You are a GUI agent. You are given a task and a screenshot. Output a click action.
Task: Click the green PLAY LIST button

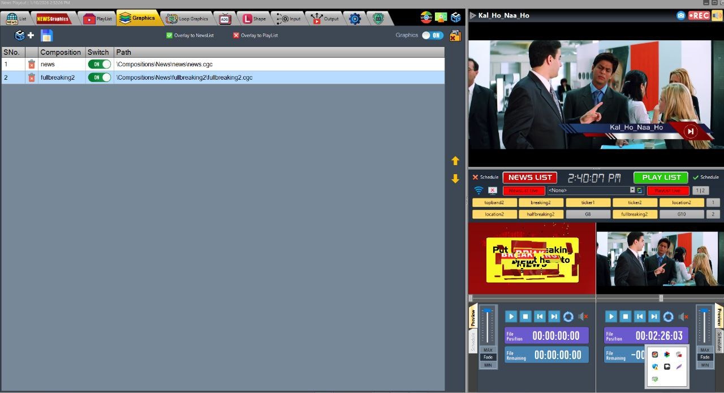pyautogui.click(x=661, y=178)
